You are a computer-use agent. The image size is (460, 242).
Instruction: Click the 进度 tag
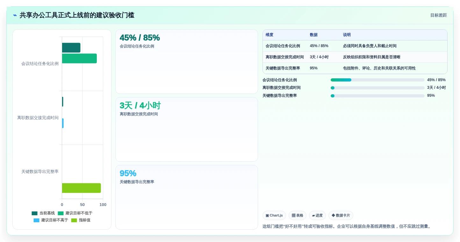pos(317,216)
